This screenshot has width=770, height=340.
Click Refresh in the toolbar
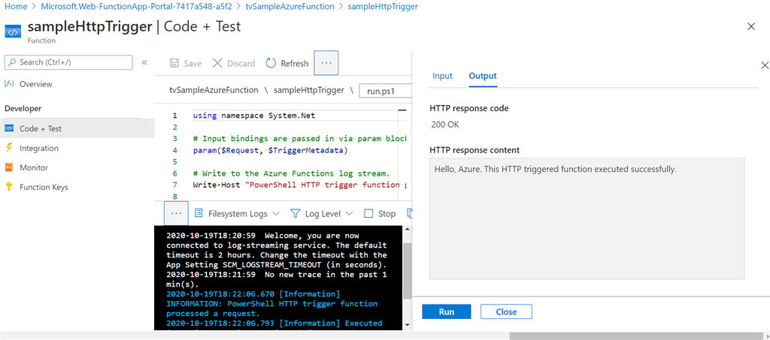click(295, 63)
